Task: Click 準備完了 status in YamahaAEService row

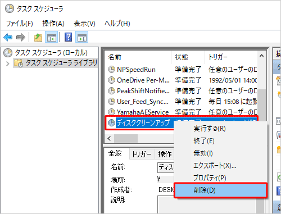Action: [x=188, y=112]
